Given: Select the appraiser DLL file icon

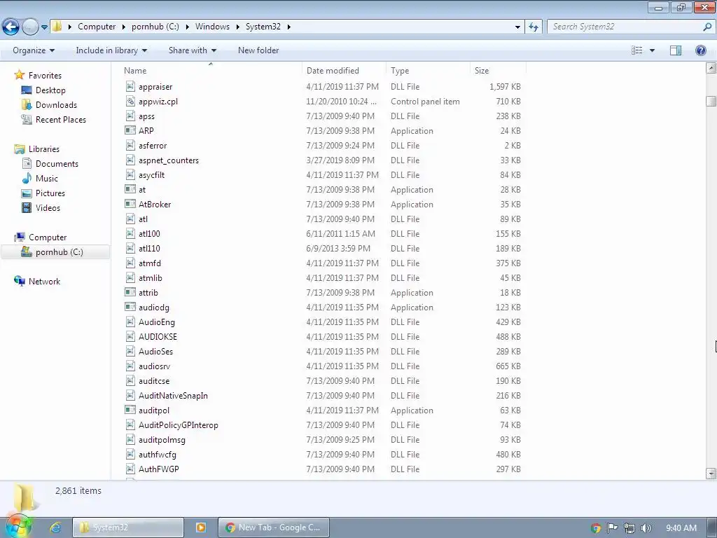Looking at the screenshot, I should 130,86.
